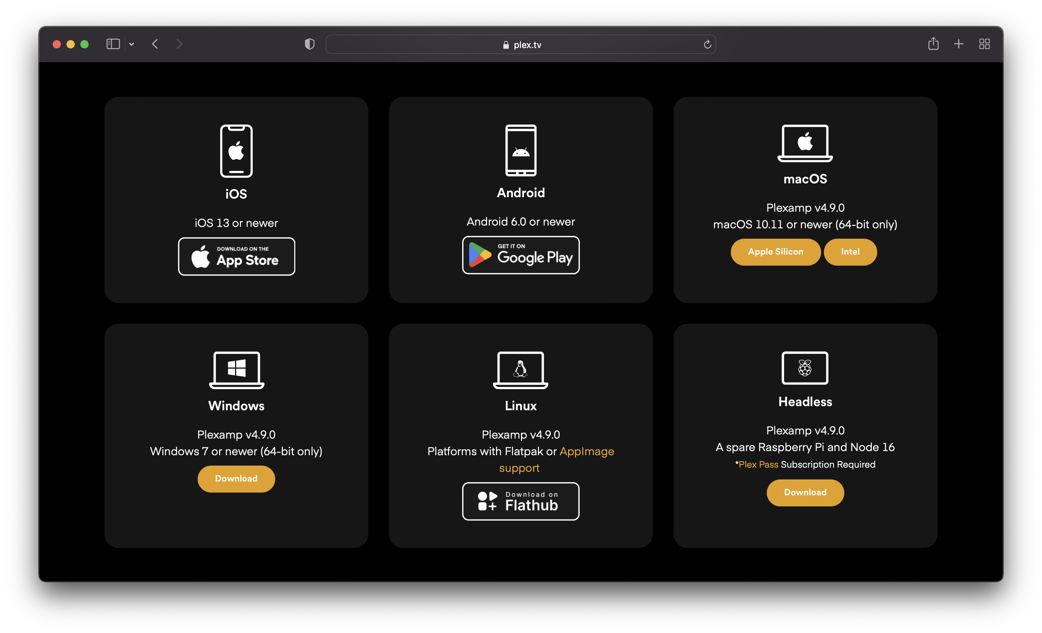This screenshot has height=633, width=1042.
Task: Click the Linux penguin laptop icon
Action: point(520,369)
